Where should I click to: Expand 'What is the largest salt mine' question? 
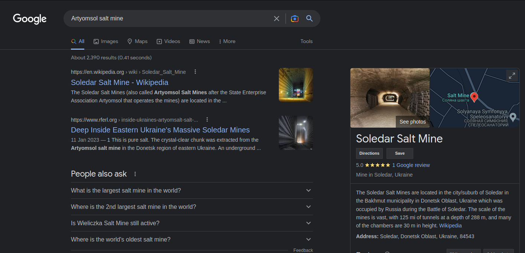[x=192, y=191]
